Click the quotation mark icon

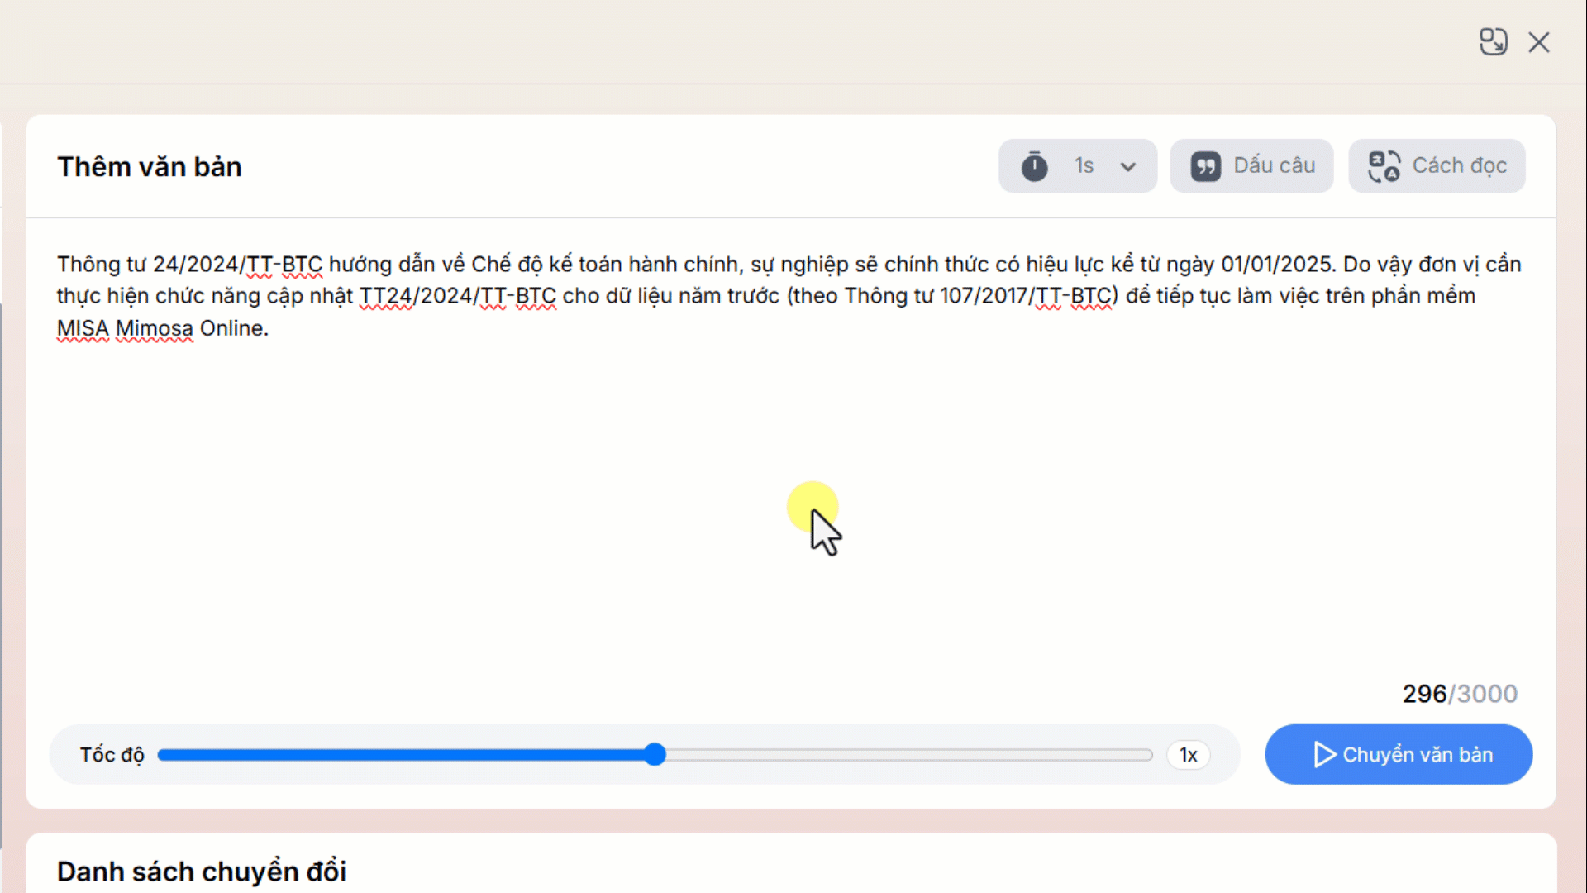(1205, 167)
